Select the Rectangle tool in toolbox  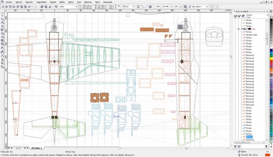(x=2, y=33)
